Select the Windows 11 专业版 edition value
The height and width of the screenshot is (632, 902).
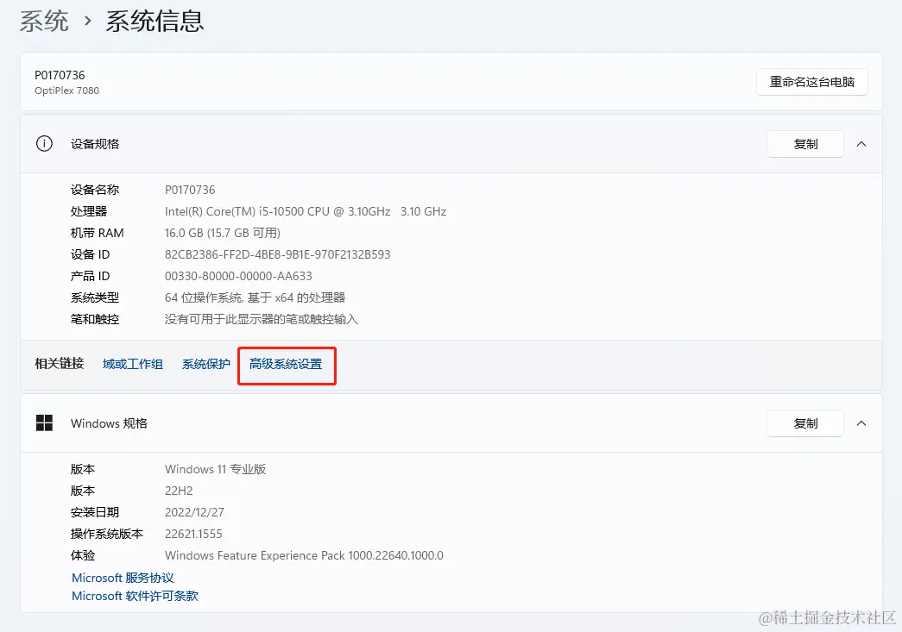(215, 469)
